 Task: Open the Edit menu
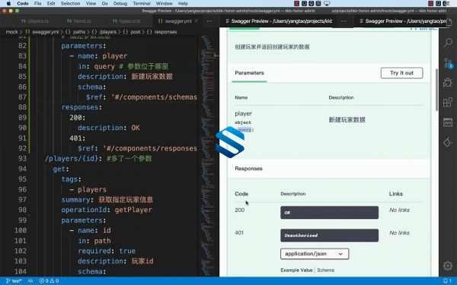point(51,4)
